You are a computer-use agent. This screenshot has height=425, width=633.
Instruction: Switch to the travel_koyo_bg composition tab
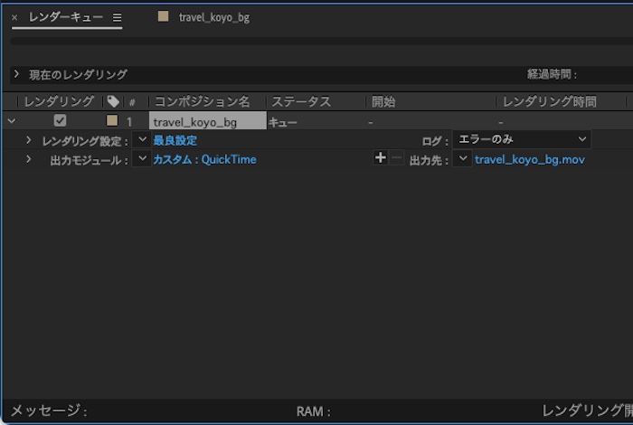point(213,17)
